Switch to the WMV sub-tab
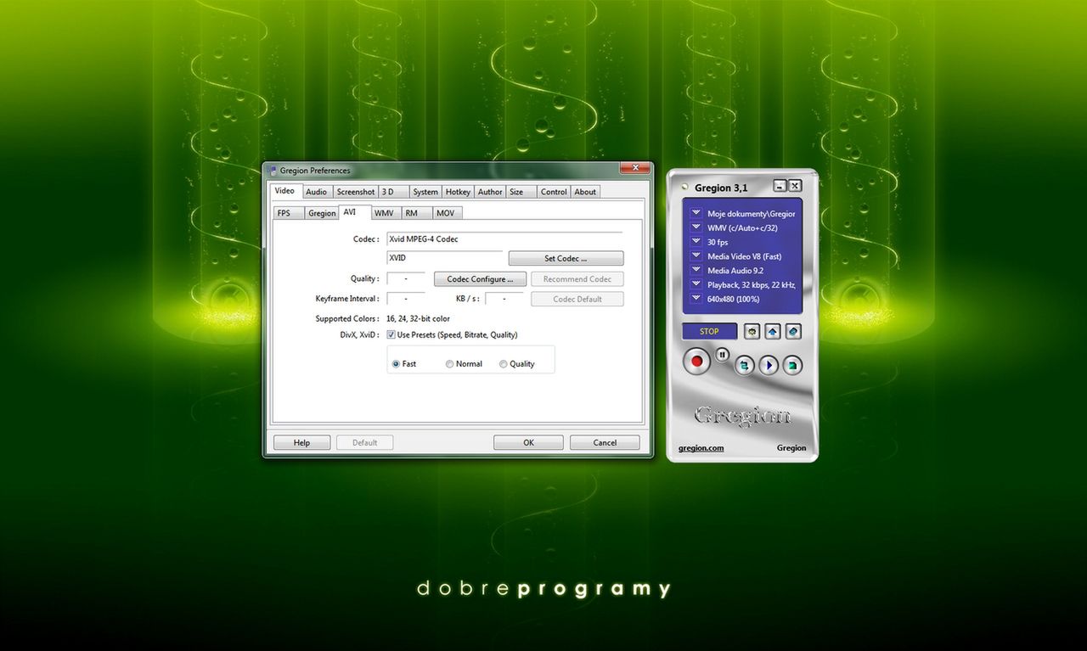The height and width of the screenshot is (651, 1087). (386, 213)
